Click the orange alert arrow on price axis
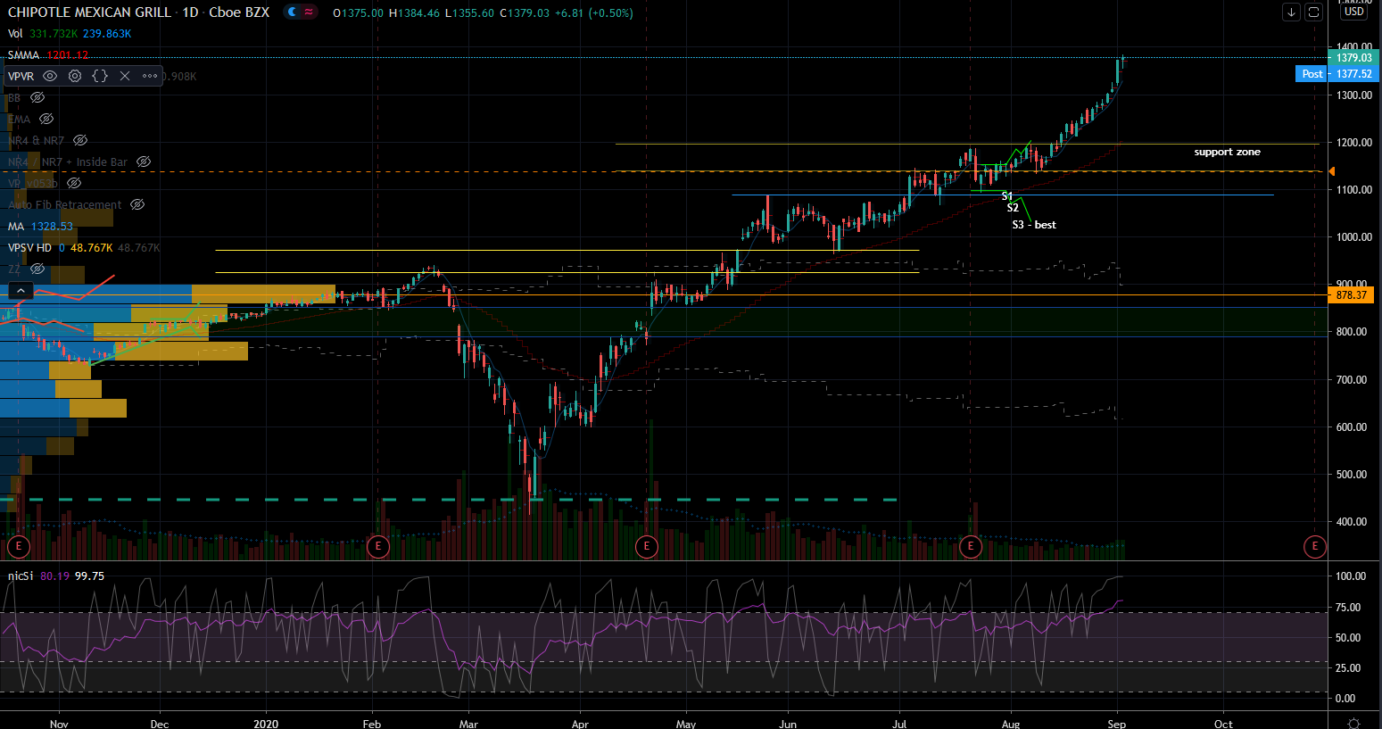Viewport: 1382px width, 729px height. (x=1332, y=171)
